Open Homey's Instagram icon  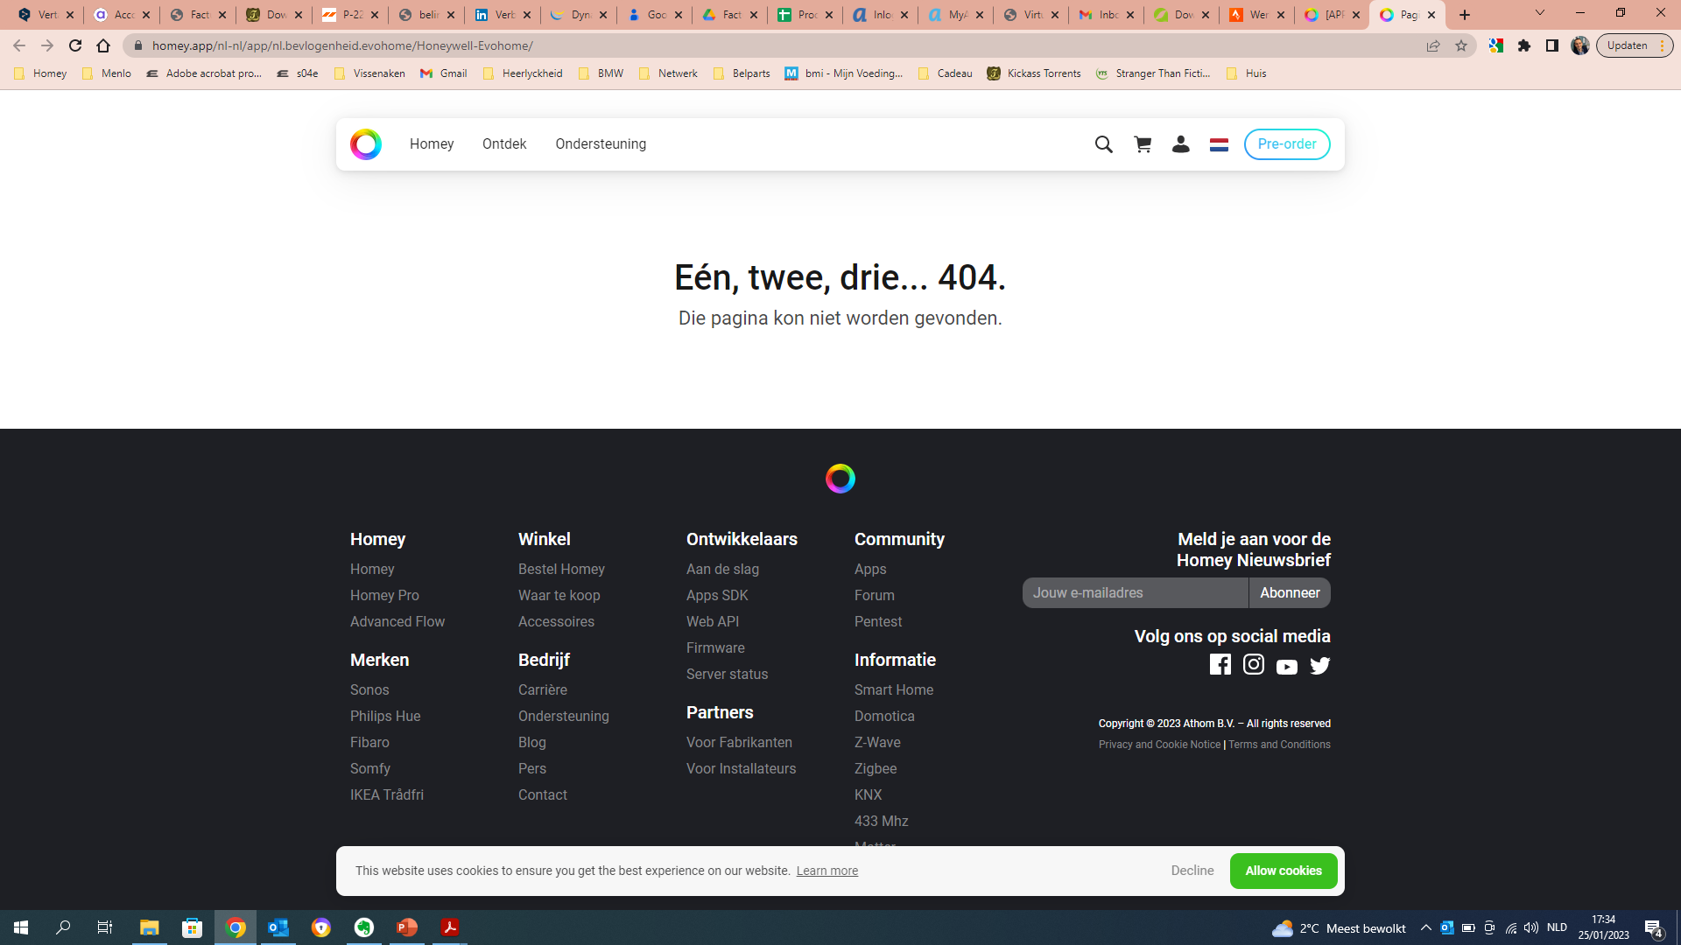1254,665
